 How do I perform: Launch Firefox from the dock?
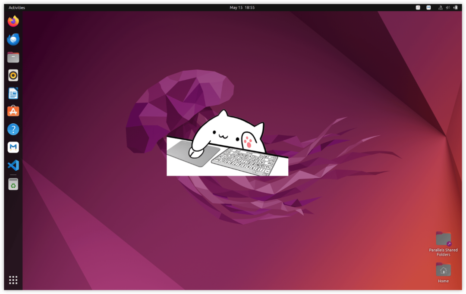pyautogui.click(x=13, y=21)
